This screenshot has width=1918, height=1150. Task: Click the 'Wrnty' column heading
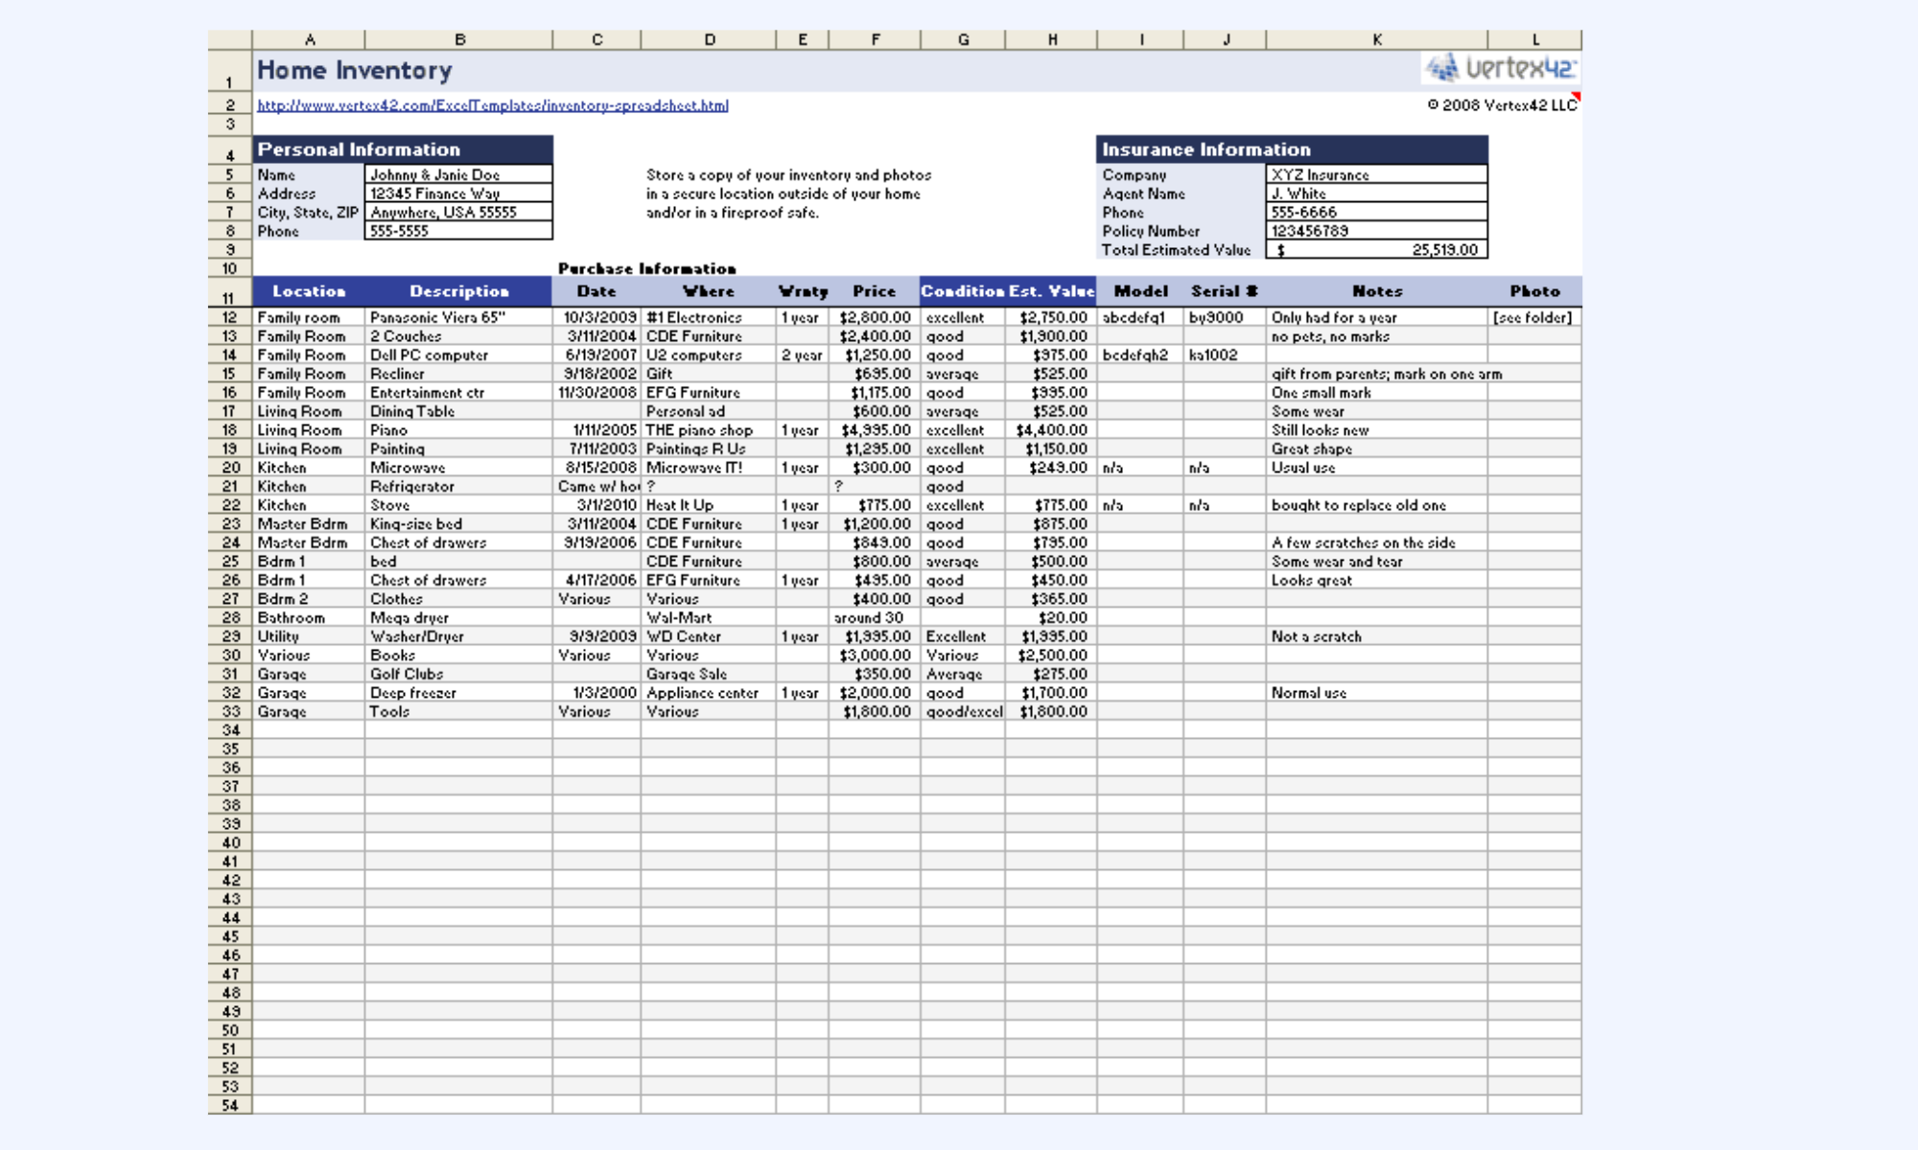(x=803, y=291)
